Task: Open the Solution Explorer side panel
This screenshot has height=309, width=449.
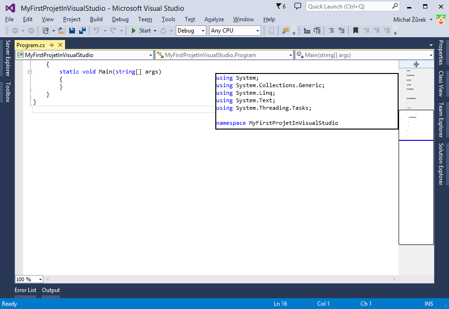Action: pyautogui.click(x=441, y=164)
